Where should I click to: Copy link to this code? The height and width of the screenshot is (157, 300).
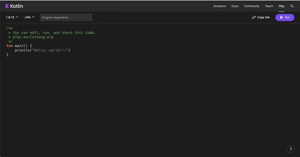pos(261,17)
